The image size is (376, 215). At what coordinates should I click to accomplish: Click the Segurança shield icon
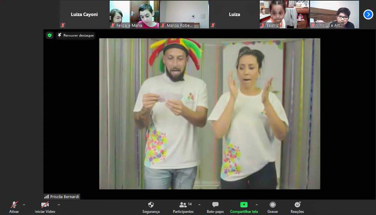click(151, 205)
